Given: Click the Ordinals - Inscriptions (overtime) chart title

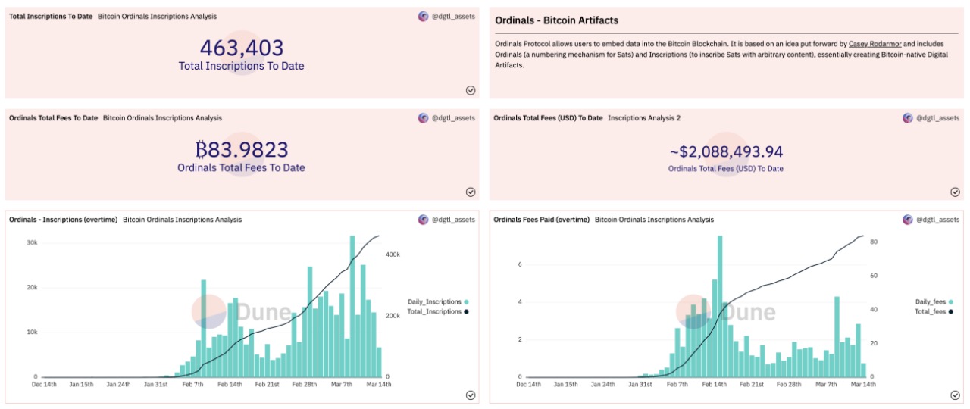Looking at the screenshot, I should 63,220.
